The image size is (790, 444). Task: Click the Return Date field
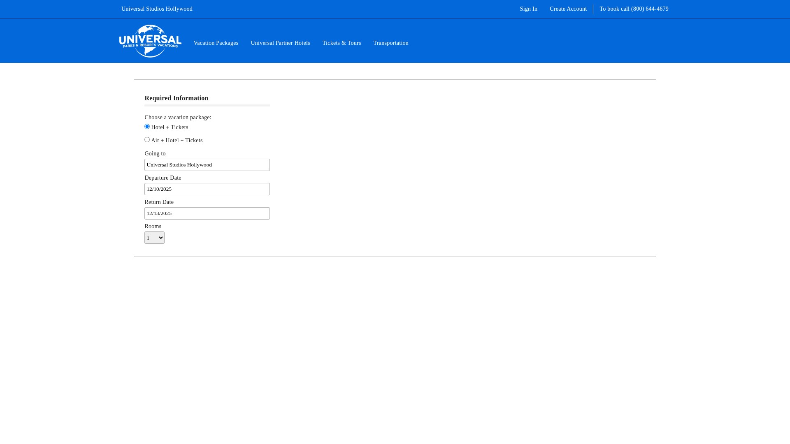tap(207, 213)
